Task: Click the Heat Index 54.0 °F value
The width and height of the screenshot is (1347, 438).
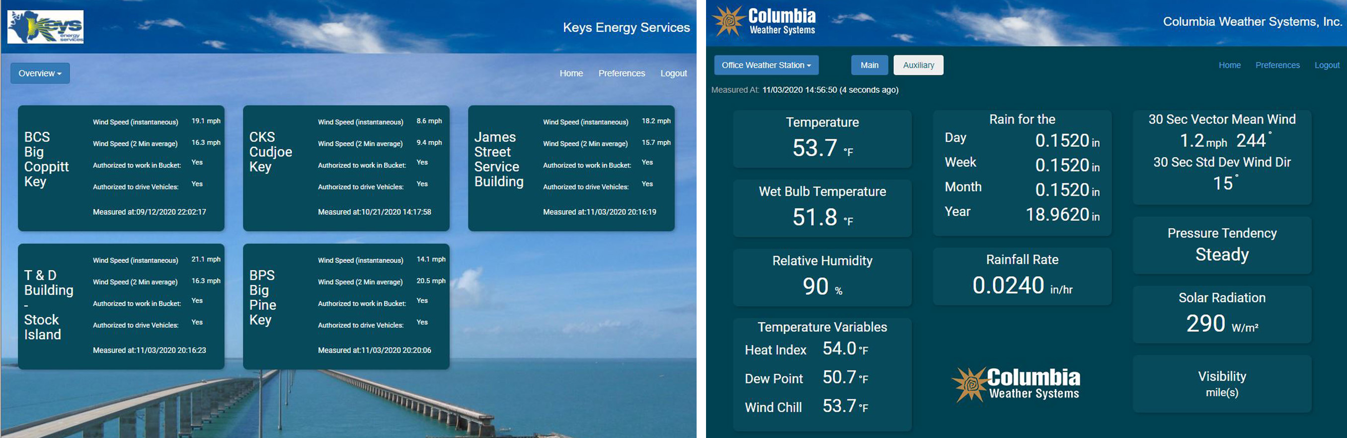Action: pyautogui.click(x=845, y=349)
